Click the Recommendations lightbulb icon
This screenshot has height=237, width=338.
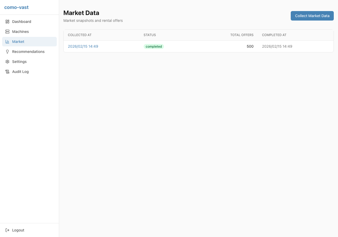click(x=7, y=52)
